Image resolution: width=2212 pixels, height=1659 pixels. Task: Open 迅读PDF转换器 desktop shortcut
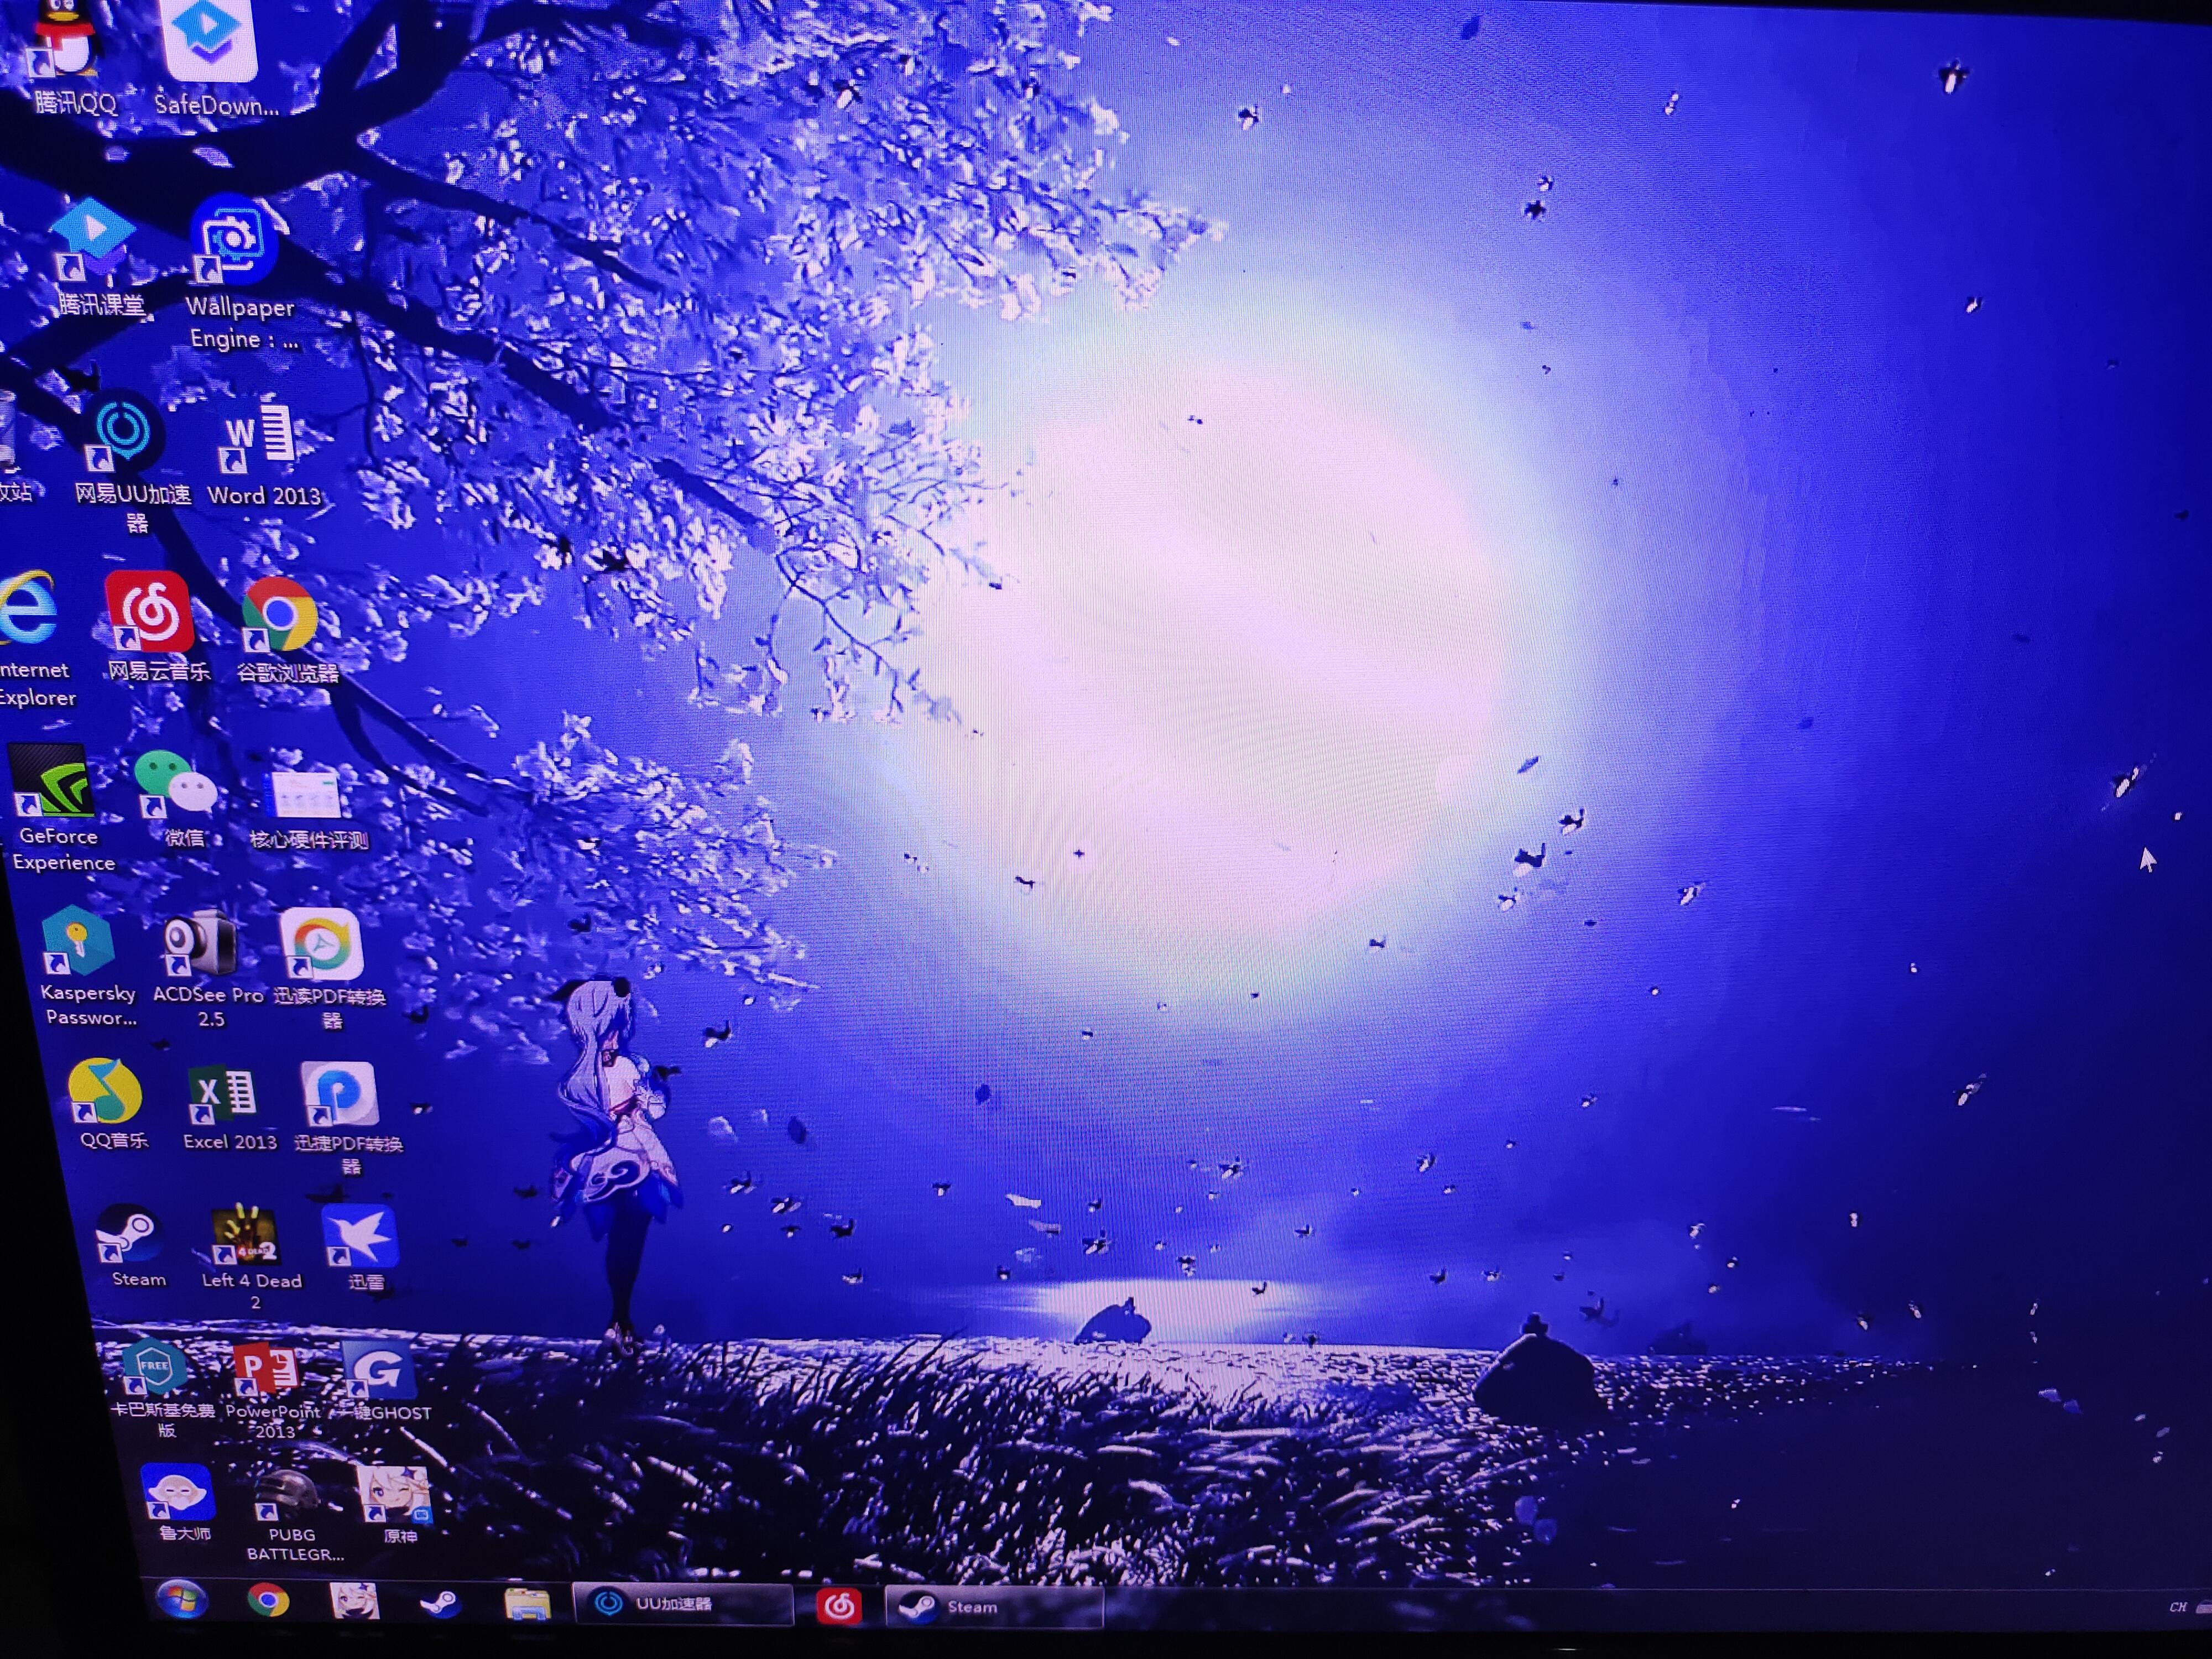(321, 944)
